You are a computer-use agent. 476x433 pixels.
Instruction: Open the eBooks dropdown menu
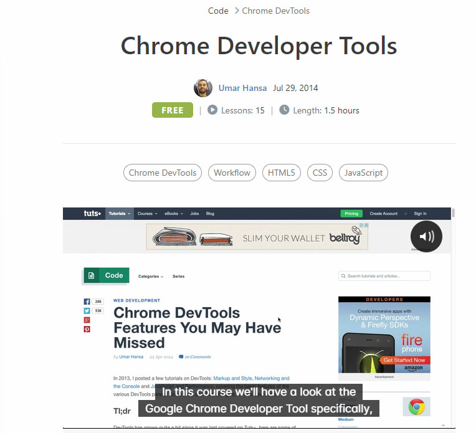coord(174,214)
